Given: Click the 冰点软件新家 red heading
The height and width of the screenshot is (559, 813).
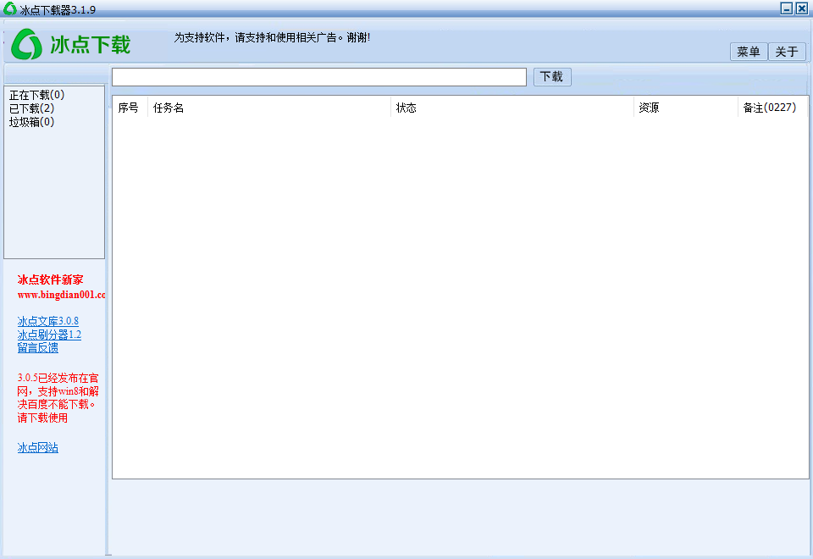Looking at the screenshot, I should [50, 279].
